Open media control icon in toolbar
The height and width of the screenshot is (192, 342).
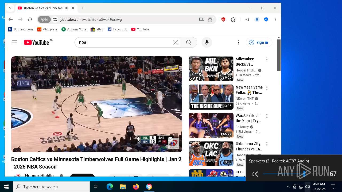tap(247, 19)
